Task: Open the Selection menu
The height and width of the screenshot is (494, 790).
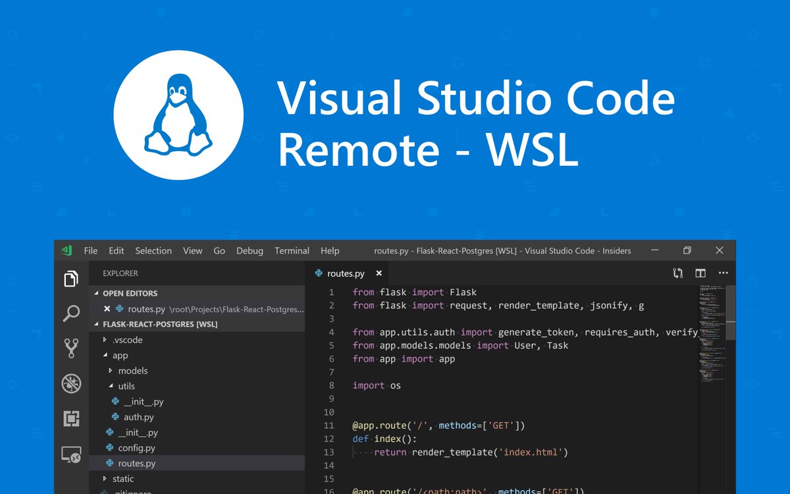Action: click(x=153, y=251)
